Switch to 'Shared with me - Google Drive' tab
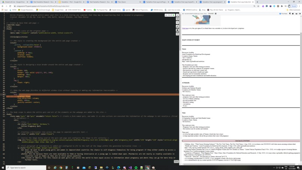Image resolution: width=302 pixels, height=170 pixels. pos(15,2)
